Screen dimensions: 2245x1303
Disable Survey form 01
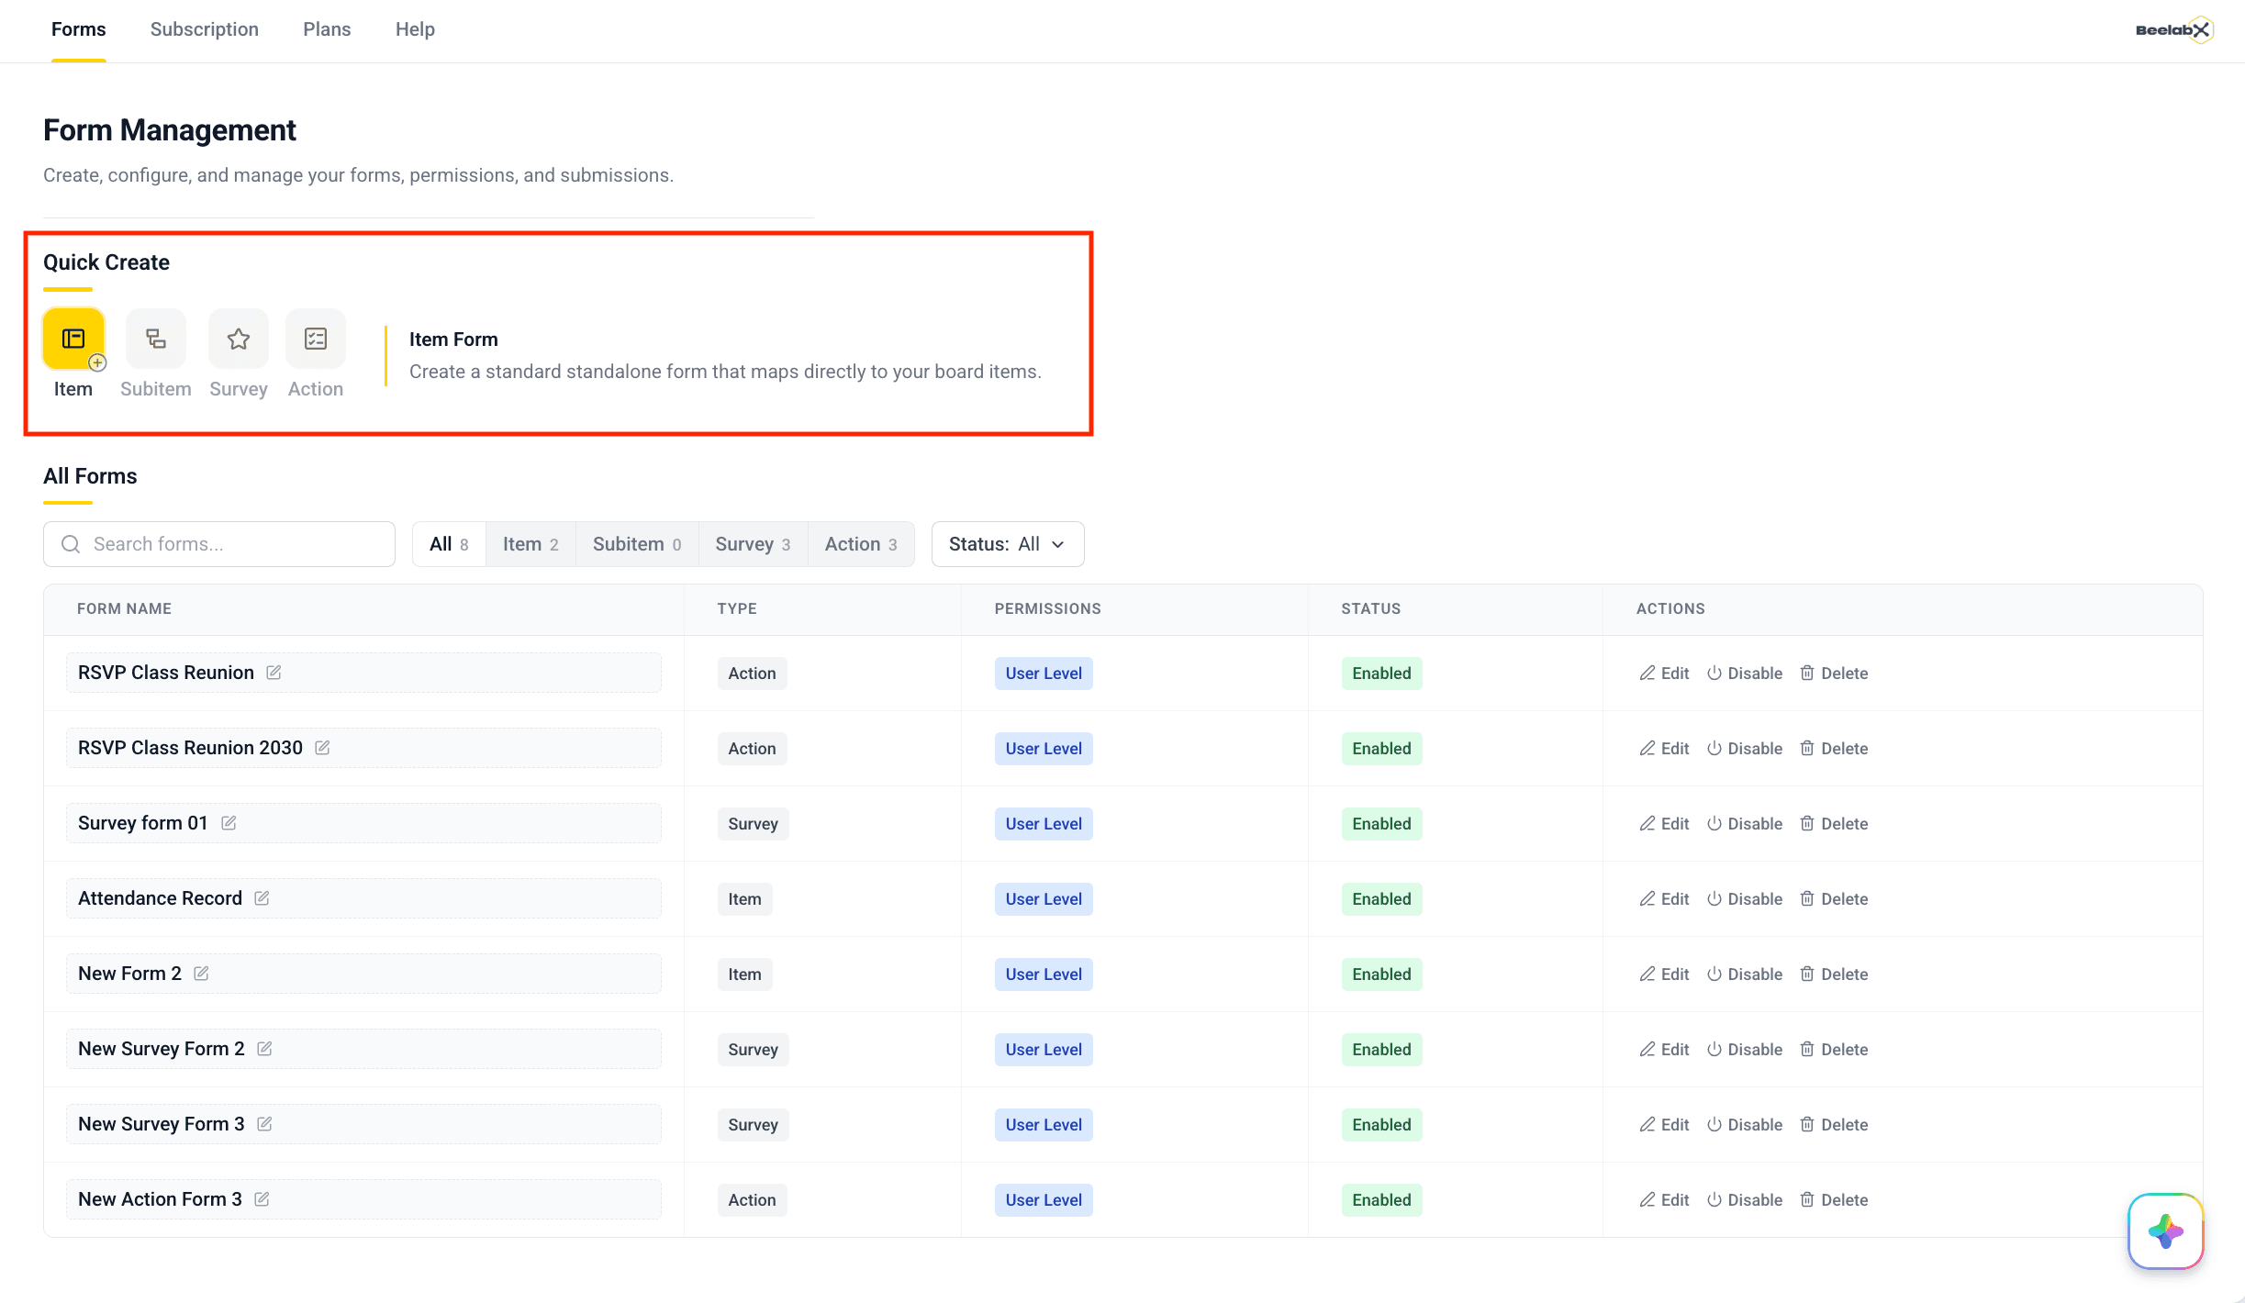coord(1745,824)
